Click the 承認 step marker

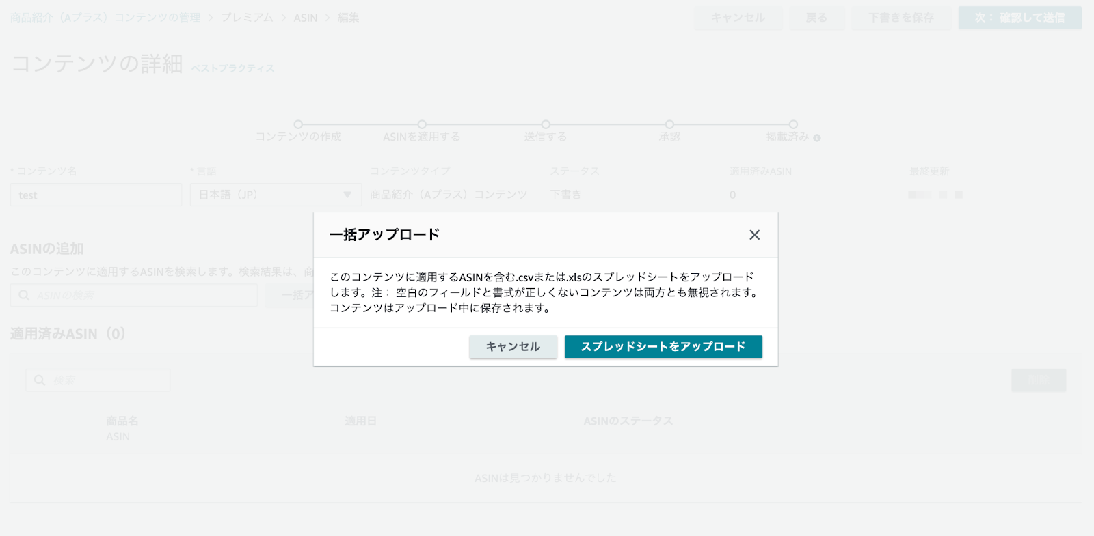click(669, 124)
